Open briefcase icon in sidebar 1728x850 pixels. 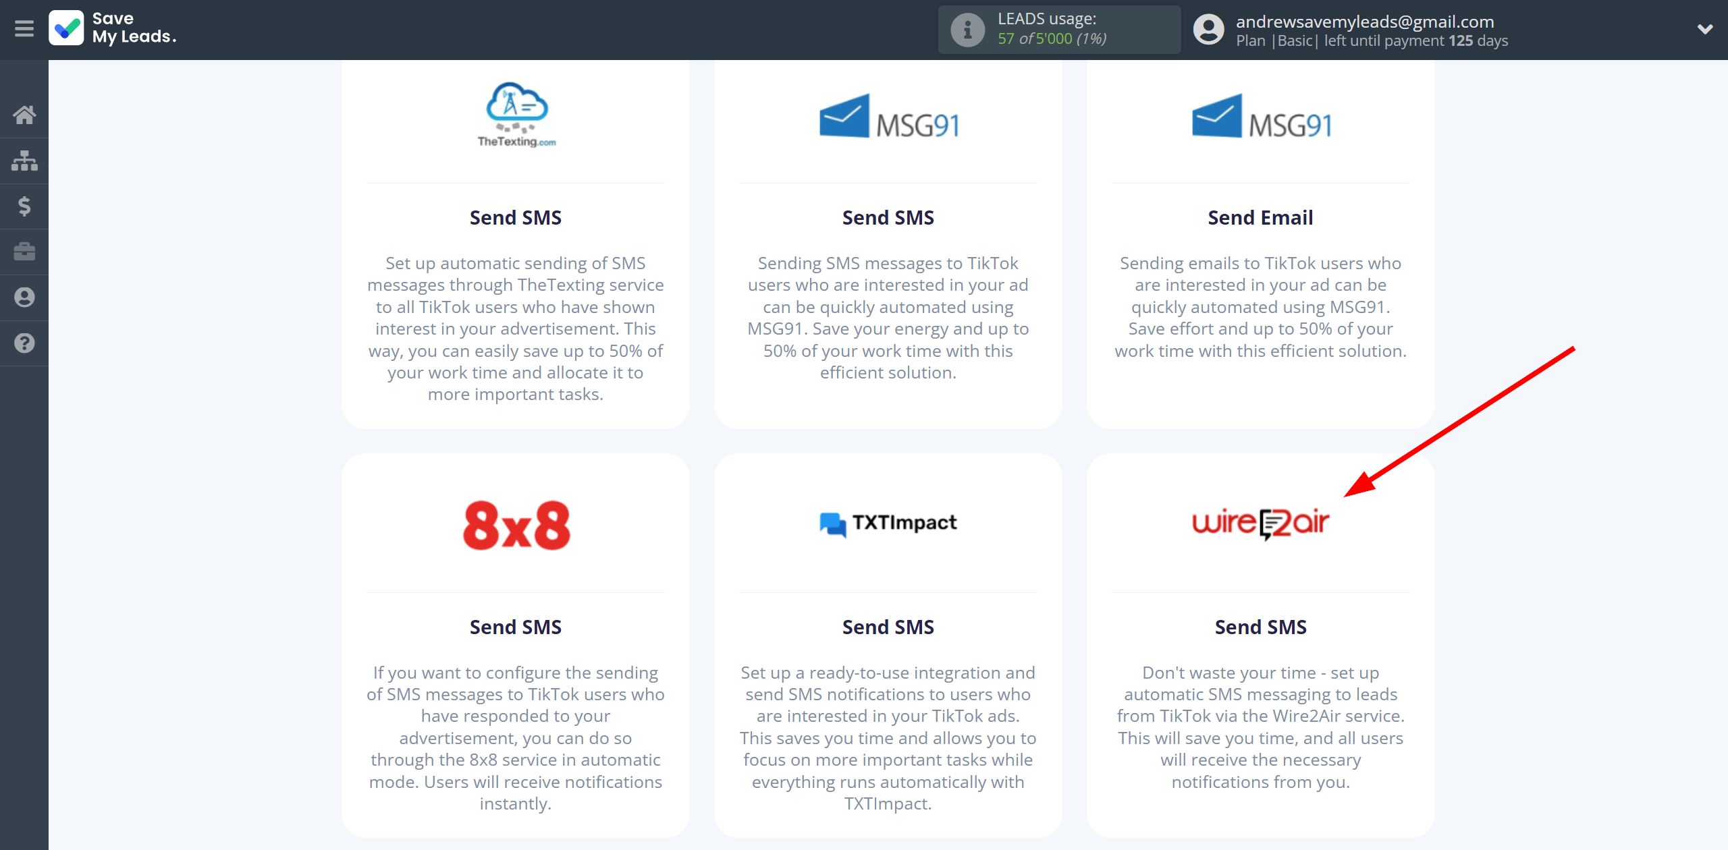click(x=24, y=252)
